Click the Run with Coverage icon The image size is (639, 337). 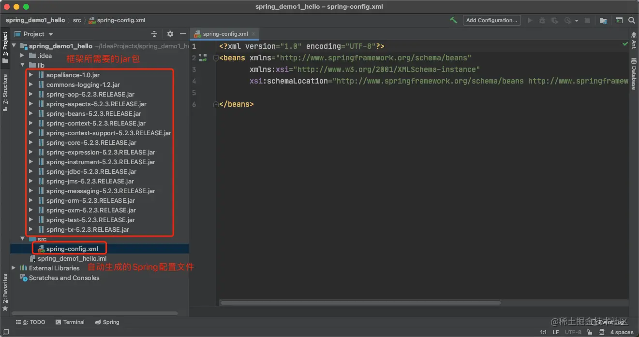pyautogui.click(x=554, y=20)
